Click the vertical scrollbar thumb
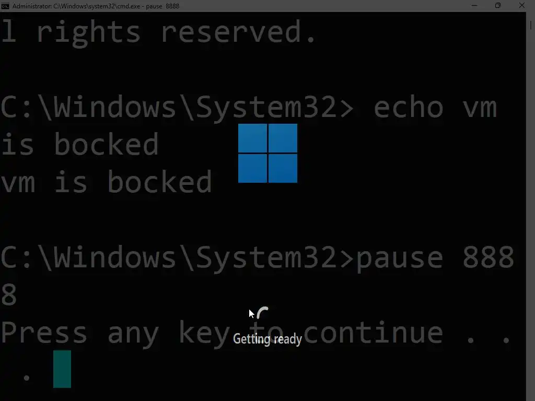The image size is (535, 401). (531, 25)
